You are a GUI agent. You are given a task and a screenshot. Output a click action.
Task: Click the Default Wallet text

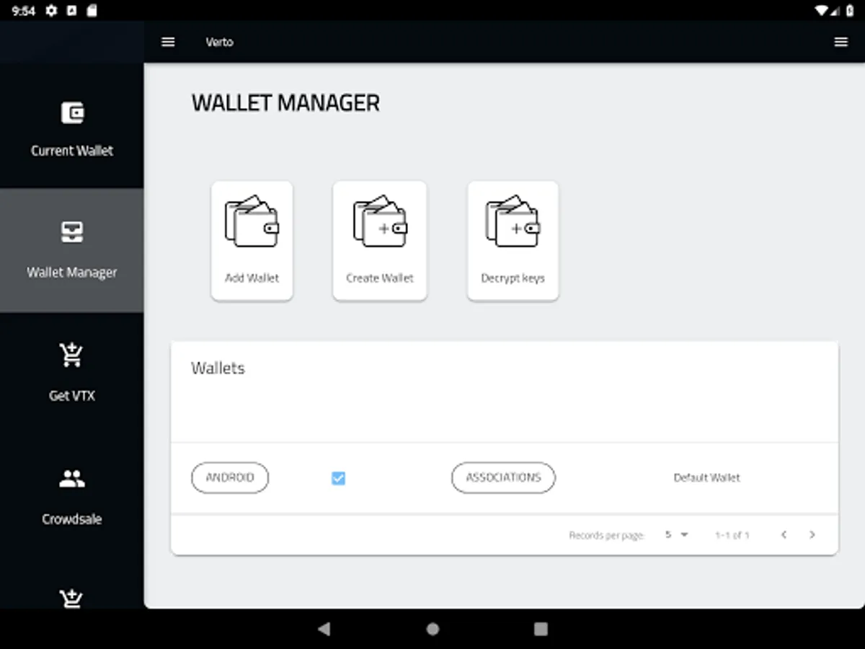click(706, 477)
